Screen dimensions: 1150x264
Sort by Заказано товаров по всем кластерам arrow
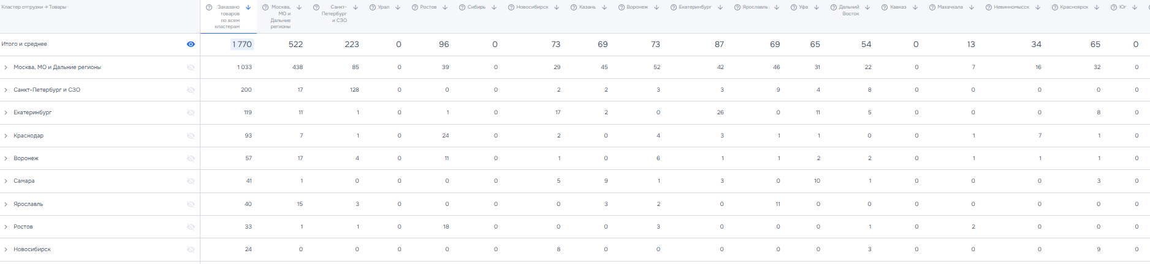[248, 7]
